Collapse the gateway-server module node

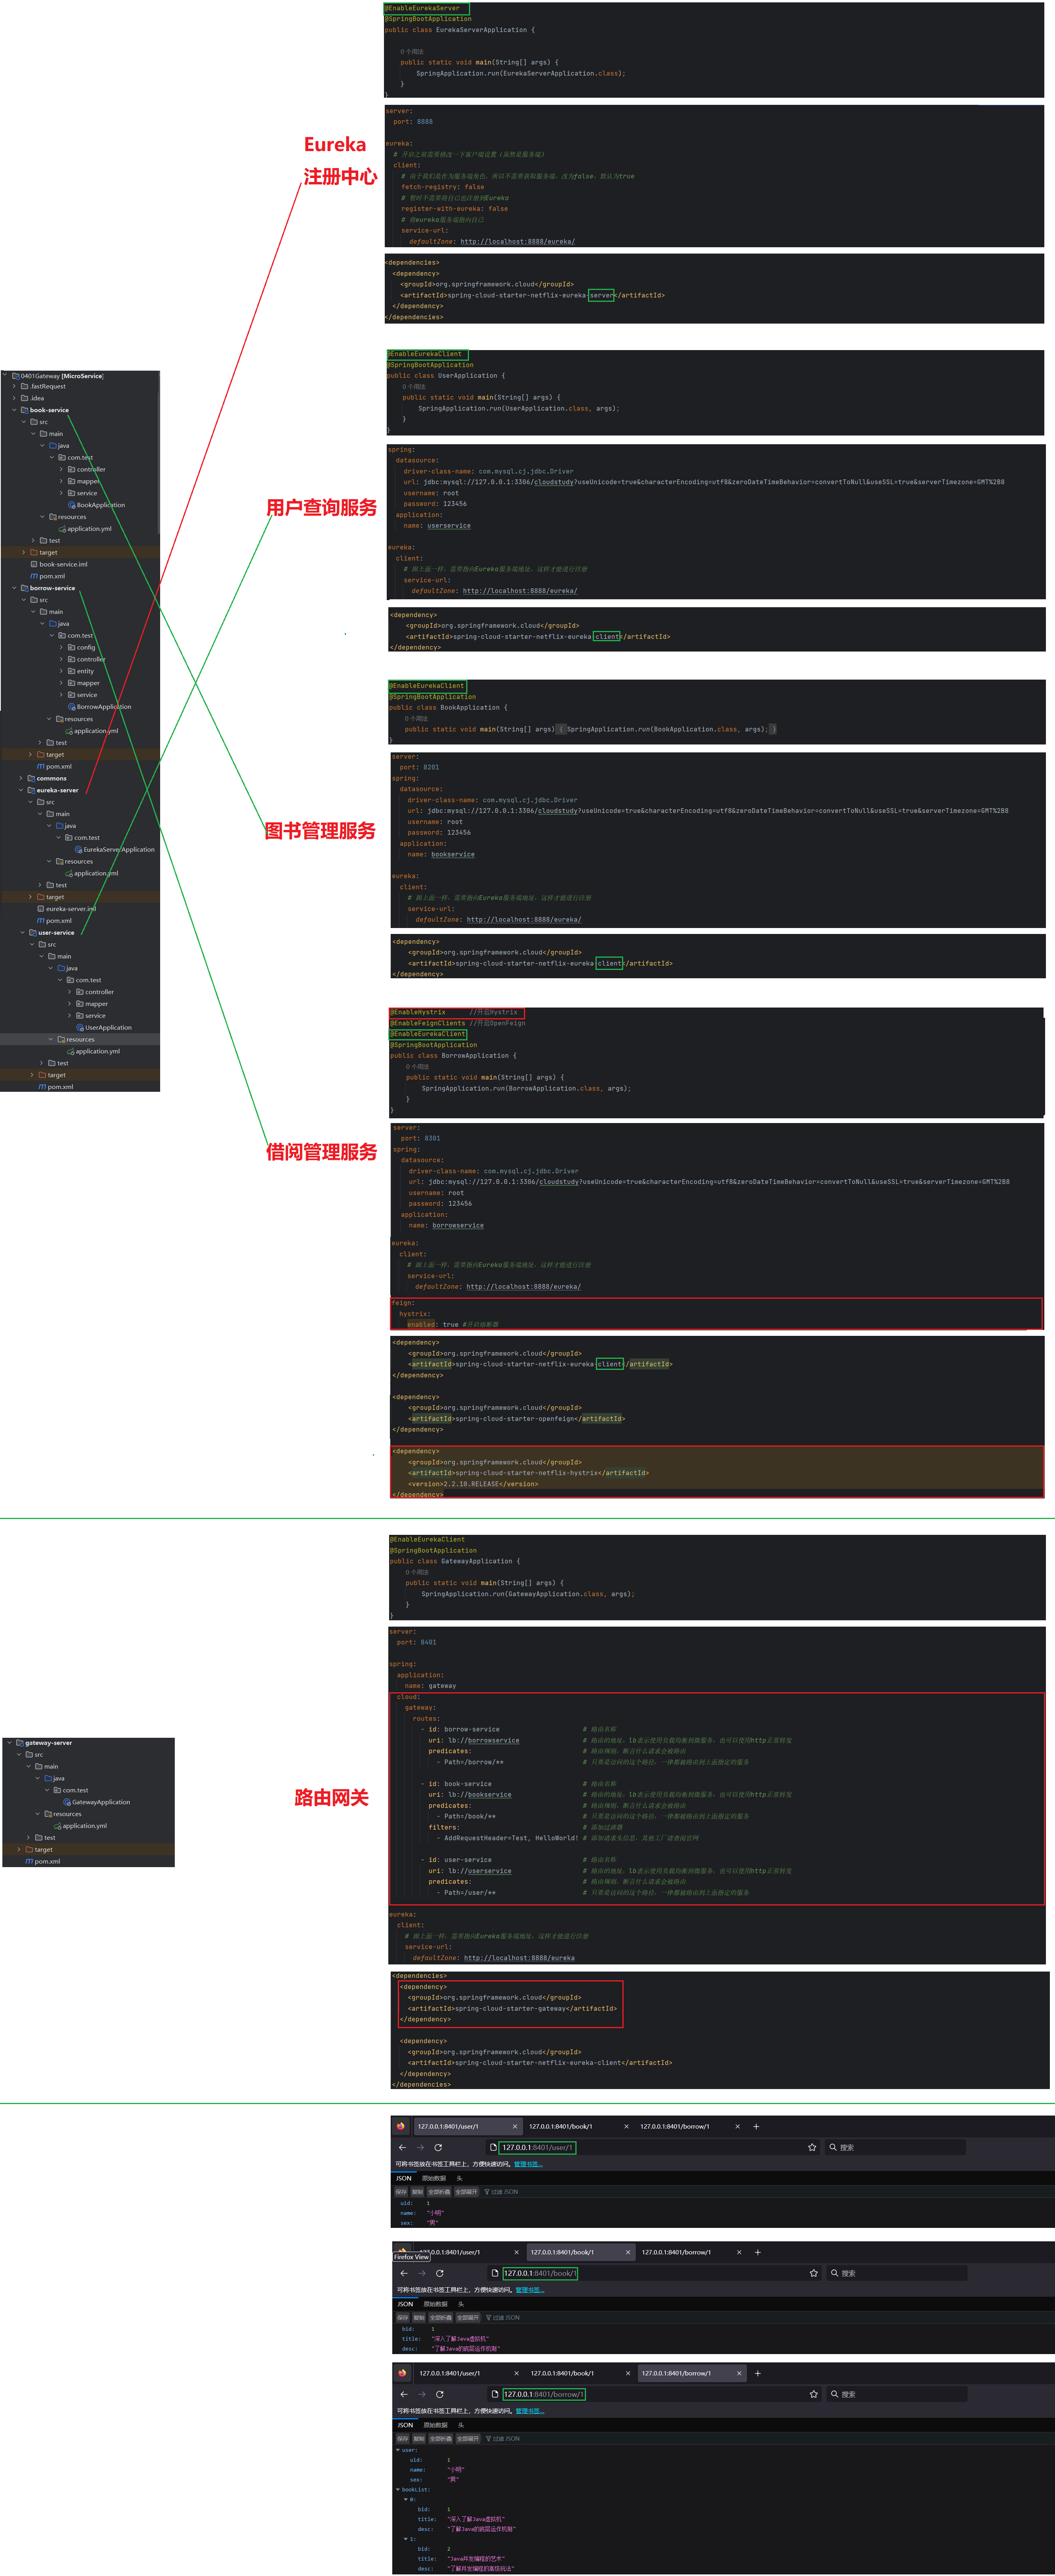point(9,1743)
